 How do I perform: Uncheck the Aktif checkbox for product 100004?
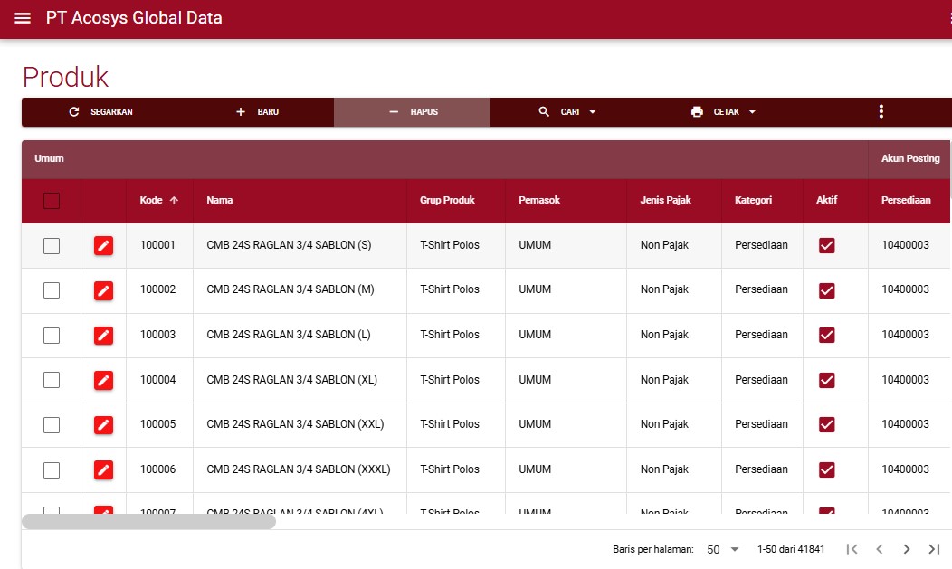(826, 380)
